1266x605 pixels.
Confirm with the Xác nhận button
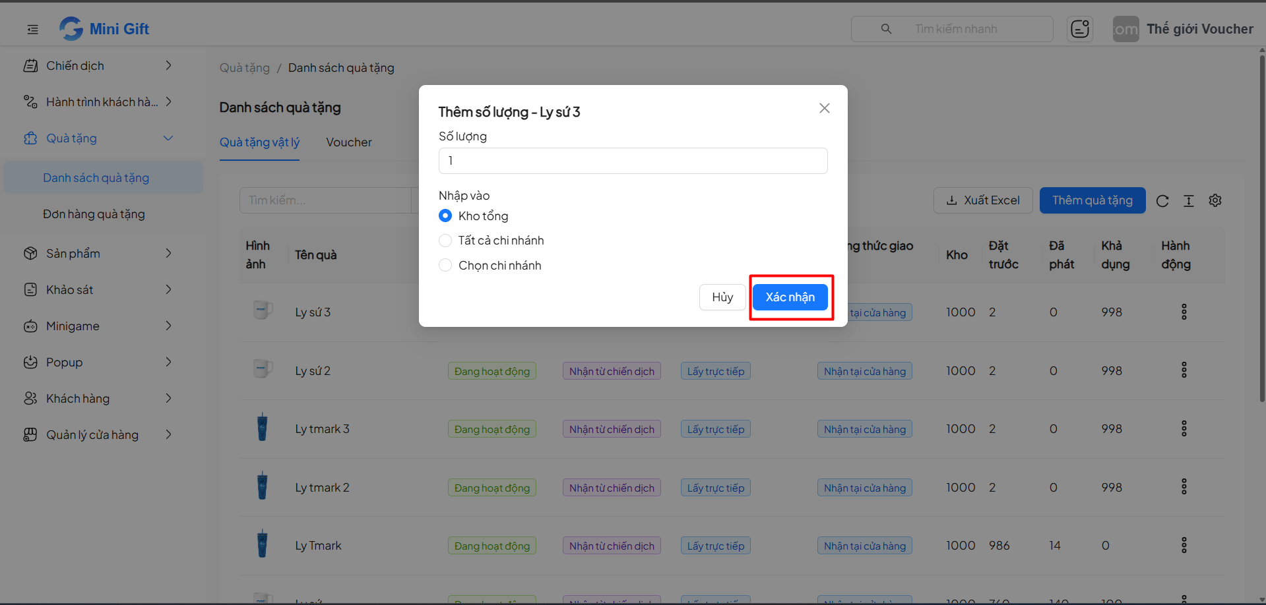coord(790,297)
